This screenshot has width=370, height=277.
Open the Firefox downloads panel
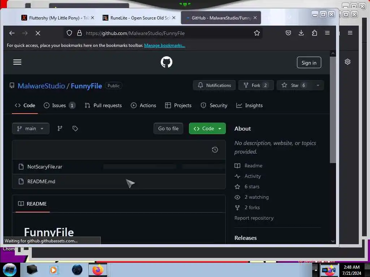tap(301, 33)
